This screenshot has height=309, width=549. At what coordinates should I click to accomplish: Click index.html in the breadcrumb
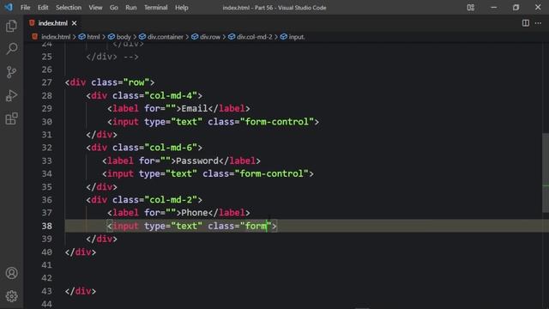(x=56, y=37)
